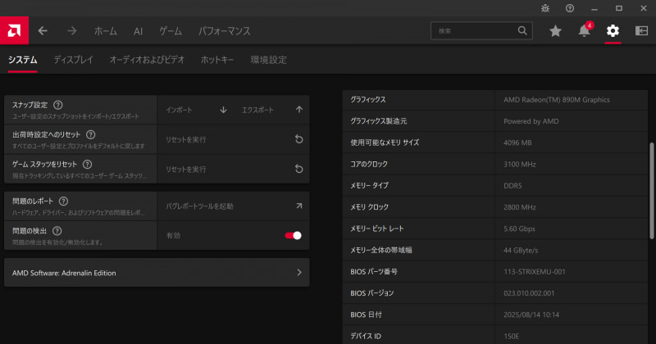Screen dimensions: 656x344
Task: Show help for スナップ設定
Action: click(x=58, y=105)
